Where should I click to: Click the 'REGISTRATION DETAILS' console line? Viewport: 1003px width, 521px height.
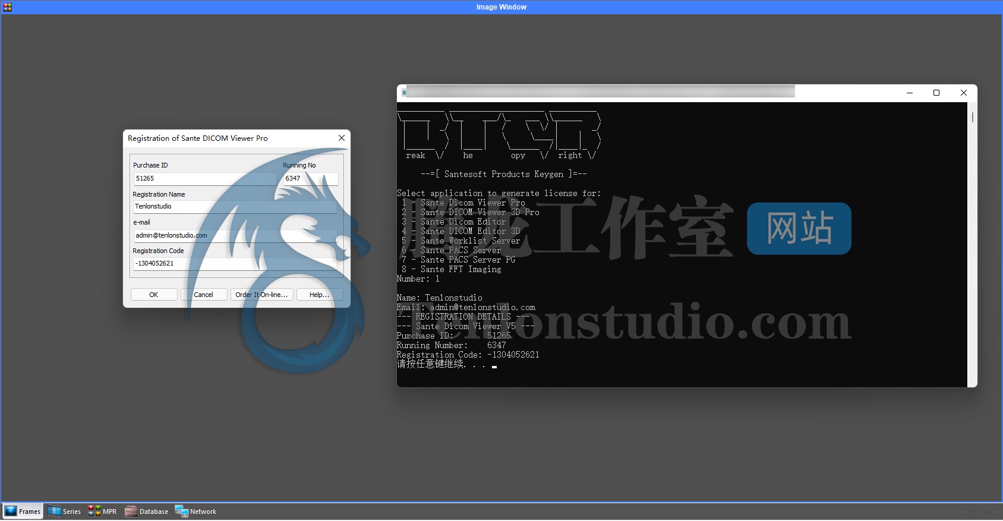click(463, 317)
